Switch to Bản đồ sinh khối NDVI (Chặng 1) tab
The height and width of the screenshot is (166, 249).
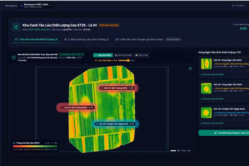[x=36, y=39]
